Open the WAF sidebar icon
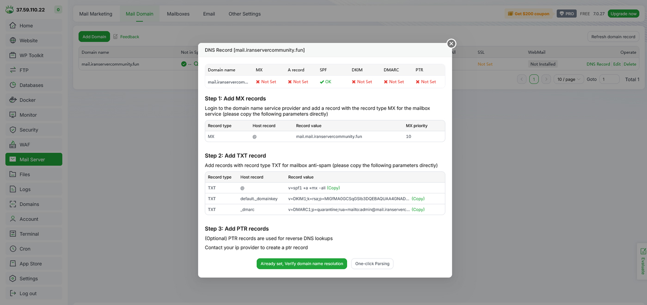647x305 pixels. coord(13,144)
